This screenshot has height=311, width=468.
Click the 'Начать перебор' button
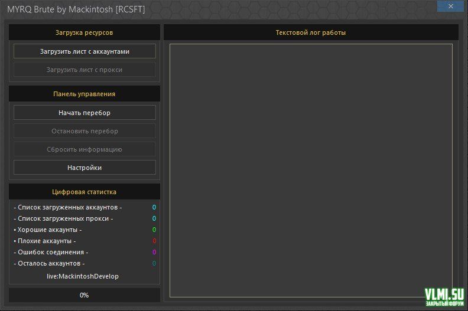pyautogui.click(x=84, y=113)
